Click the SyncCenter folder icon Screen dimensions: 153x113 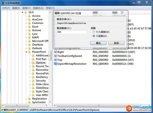30,102
